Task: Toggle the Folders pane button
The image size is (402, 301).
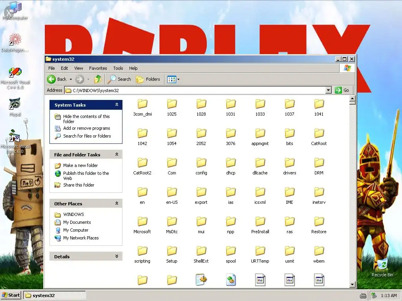Action: tap(148, 79)
